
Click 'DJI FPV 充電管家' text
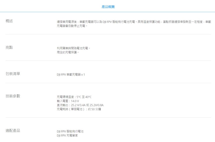pos(67,136)
